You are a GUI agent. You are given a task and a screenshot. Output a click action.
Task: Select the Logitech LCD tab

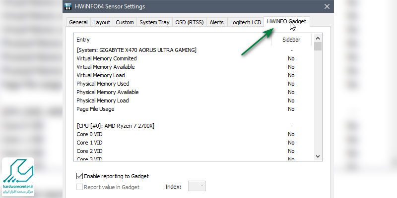pos(246,22)
